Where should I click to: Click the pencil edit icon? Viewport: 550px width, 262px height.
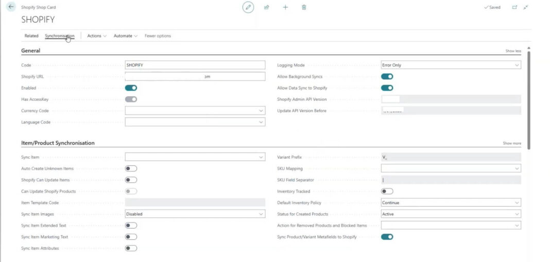point(248,7)
